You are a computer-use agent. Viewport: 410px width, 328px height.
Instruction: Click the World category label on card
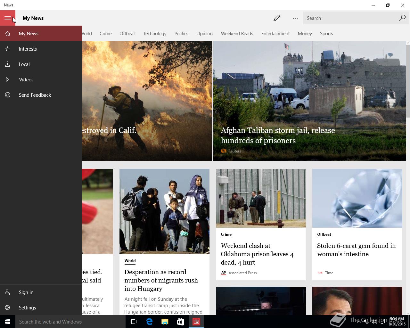coord(130,260)
